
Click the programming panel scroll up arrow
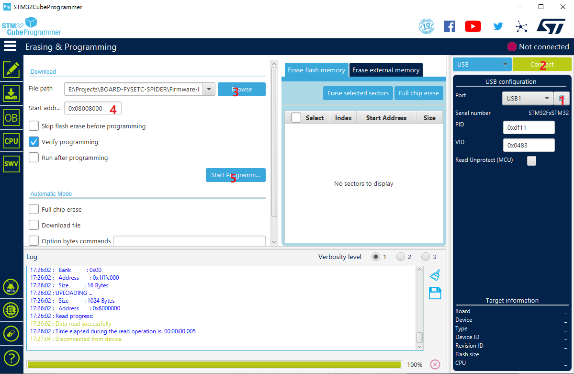coord(274,64)
